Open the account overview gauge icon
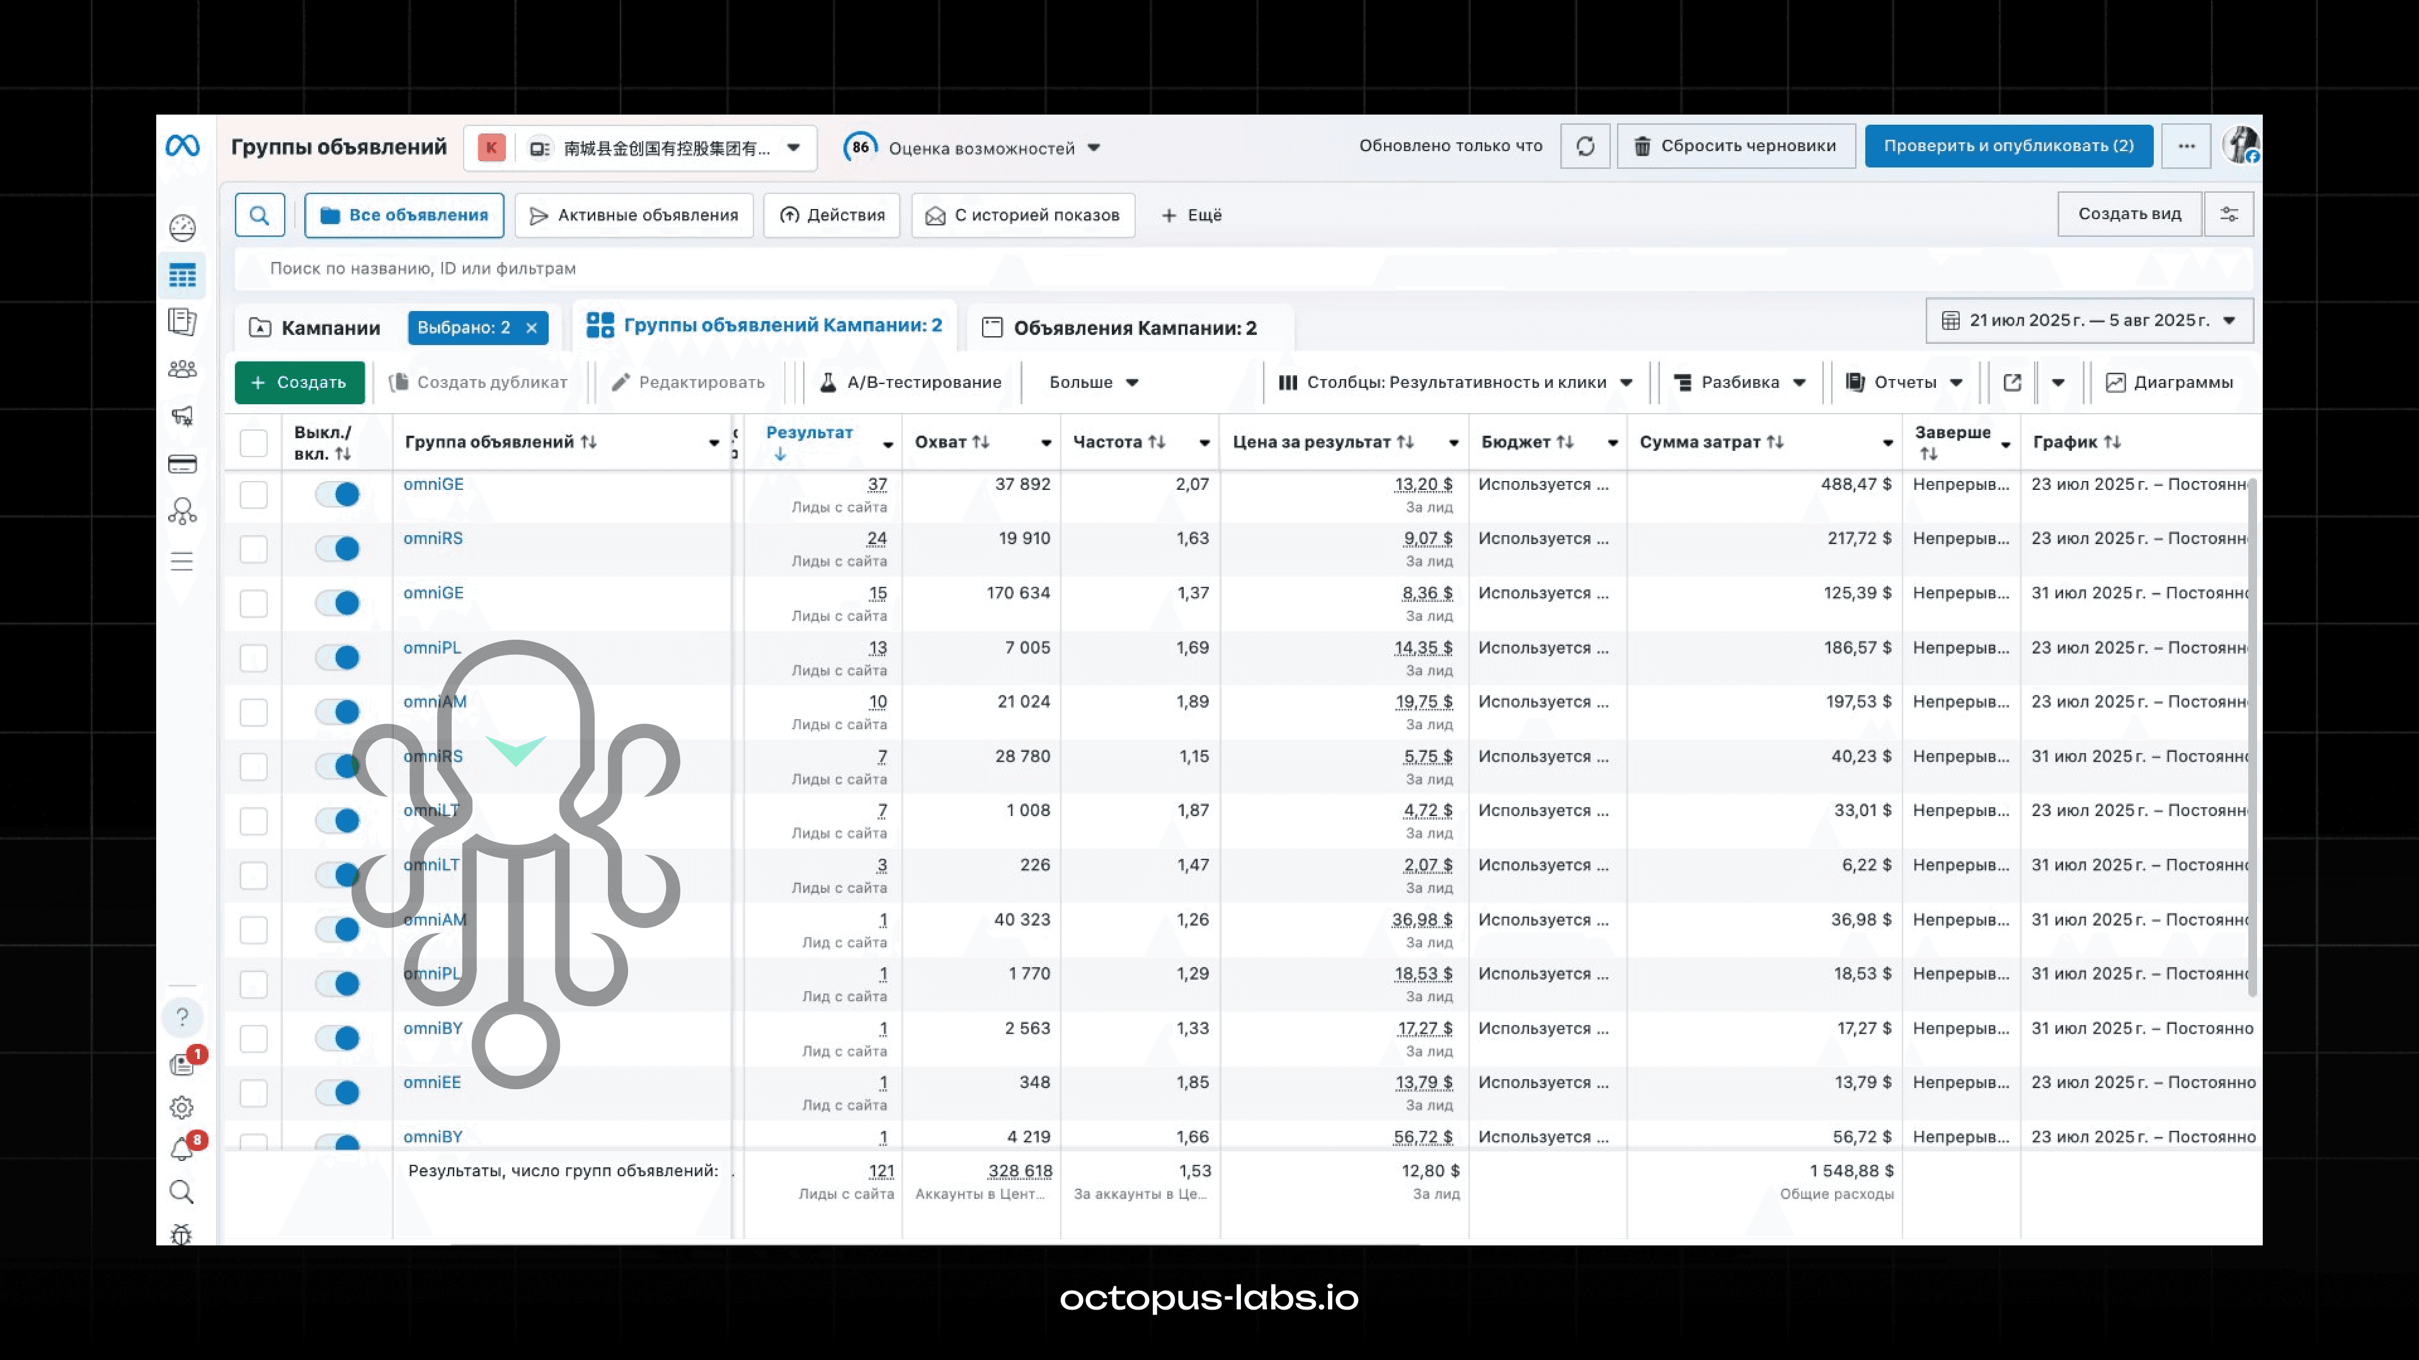This screenshot has height=1360, width=2419. pyautogui.click(x=182, y=228)
